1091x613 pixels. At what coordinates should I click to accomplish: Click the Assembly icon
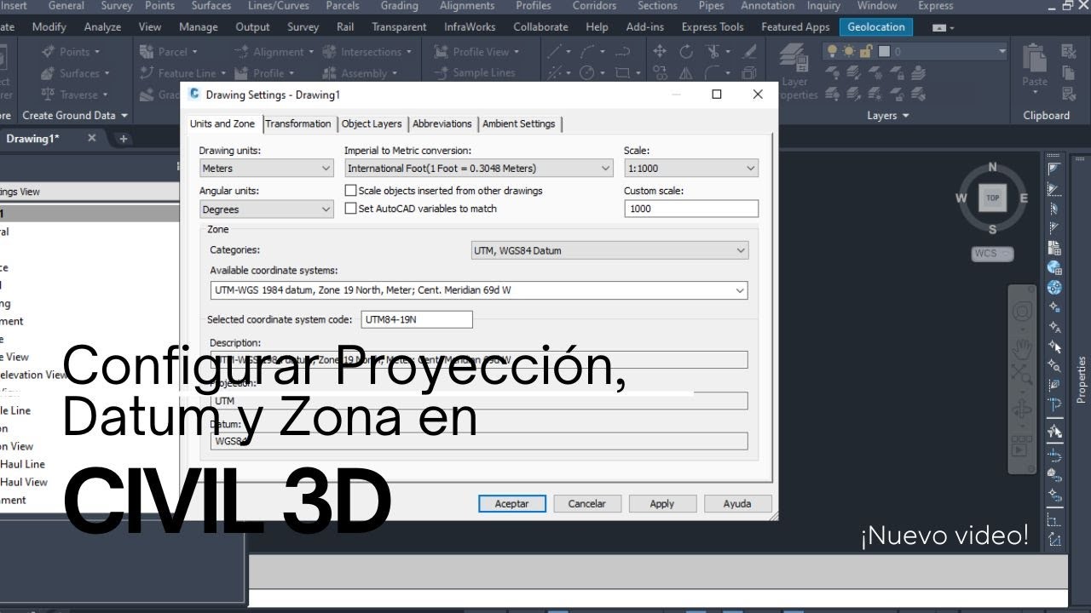pos(329,73)
